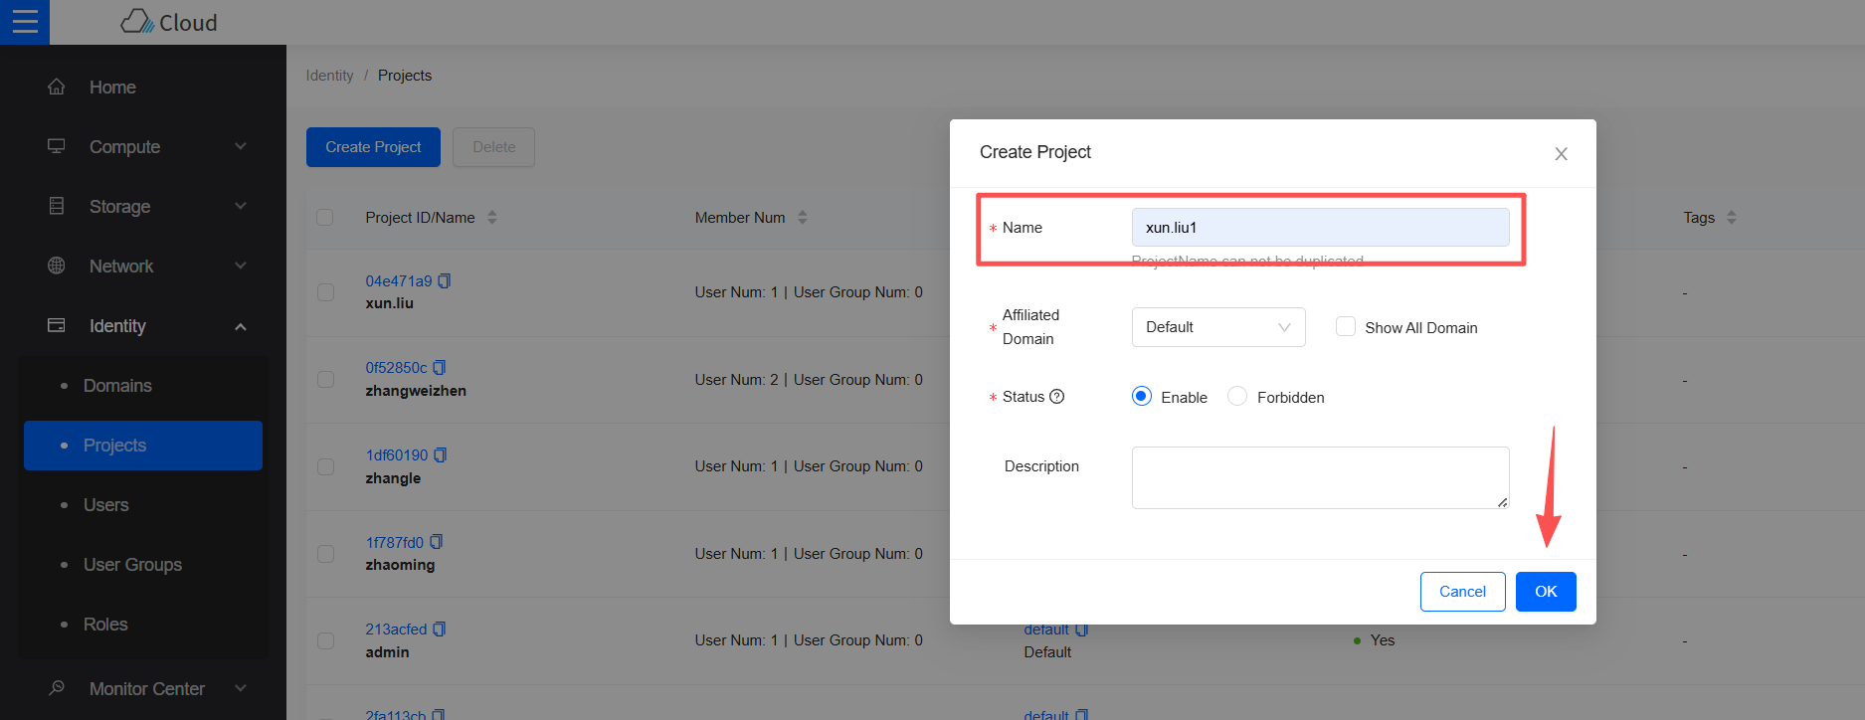1865x720 pixels.
Task: Open project link 04e471a9
Action: click(399, 281)
